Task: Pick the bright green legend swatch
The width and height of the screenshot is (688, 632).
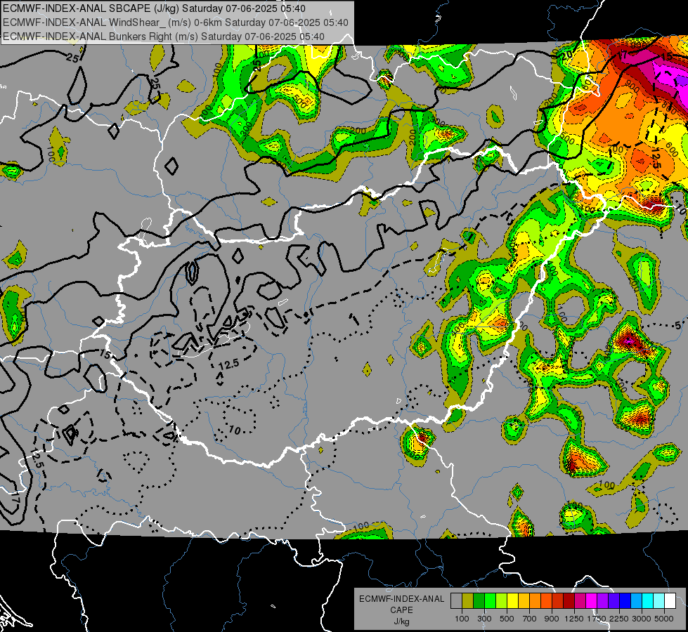Action: pyautogui.click(x=490, y=601)
